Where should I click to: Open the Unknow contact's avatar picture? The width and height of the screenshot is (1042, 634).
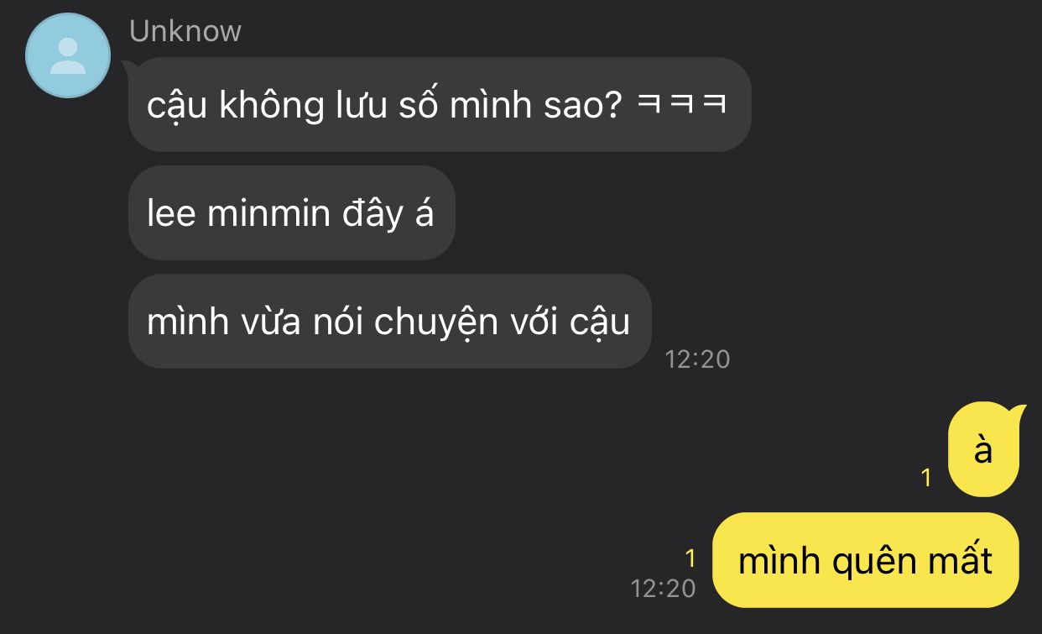[x=68, y=55]
